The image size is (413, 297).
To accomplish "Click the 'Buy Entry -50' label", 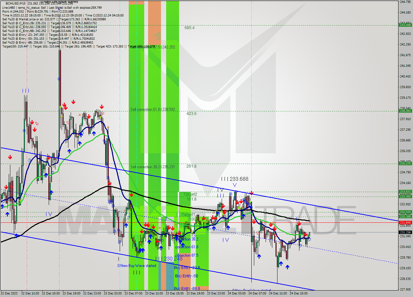I will point(186,276).
